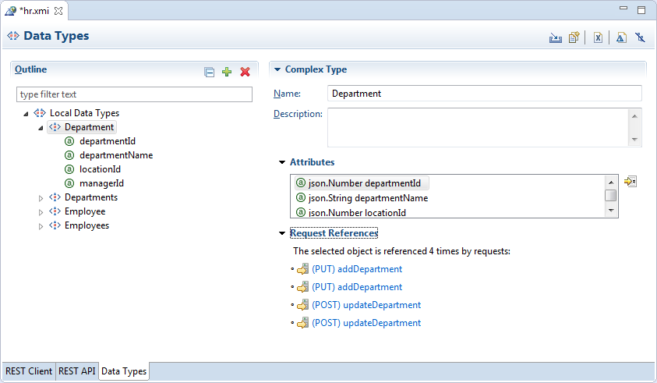Click the Request References heading link
657x383 pixels.
(334, 233)
